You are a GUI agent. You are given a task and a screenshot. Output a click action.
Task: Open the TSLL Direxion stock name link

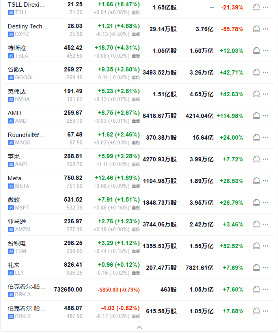[x=26, y=5]
